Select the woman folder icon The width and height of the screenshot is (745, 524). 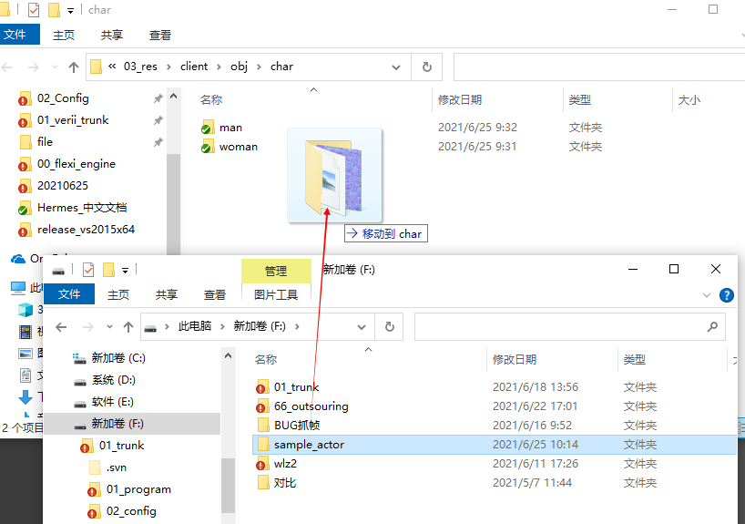[x=208, y=147]
